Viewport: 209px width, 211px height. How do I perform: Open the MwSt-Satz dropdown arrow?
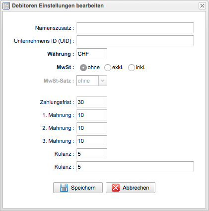103,81
